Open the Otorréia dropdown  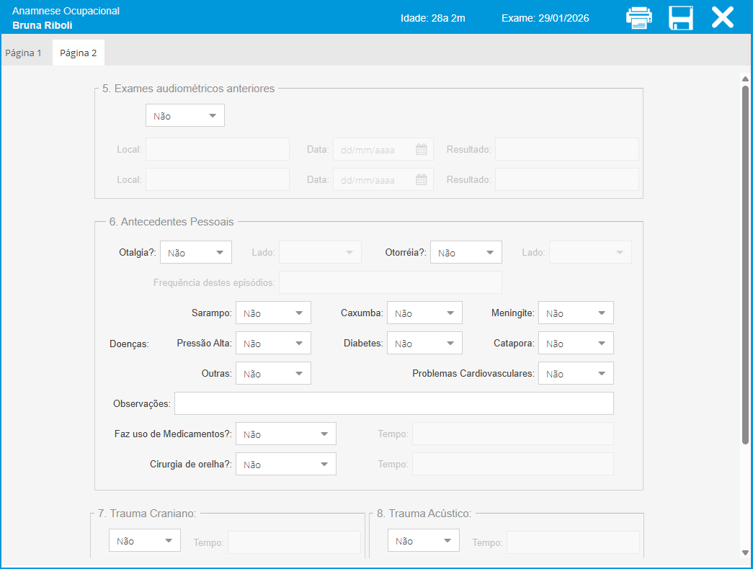466,253
